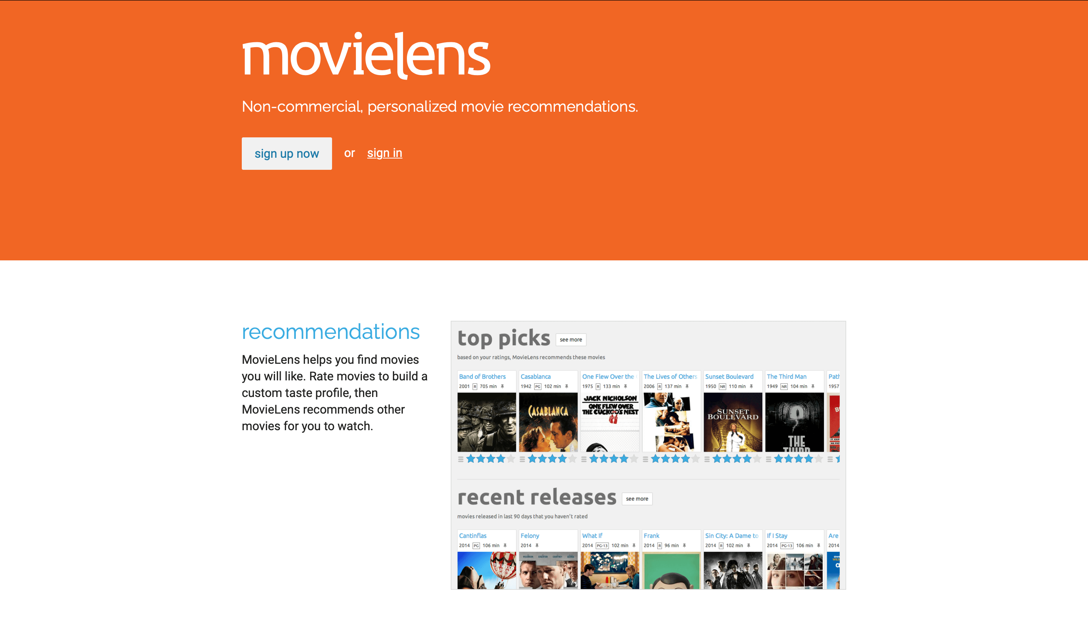Image resolution: width=1088 pixels, height=640 pixels.
Task: Expand recent releases with see more
Action: tap(636, 497)
